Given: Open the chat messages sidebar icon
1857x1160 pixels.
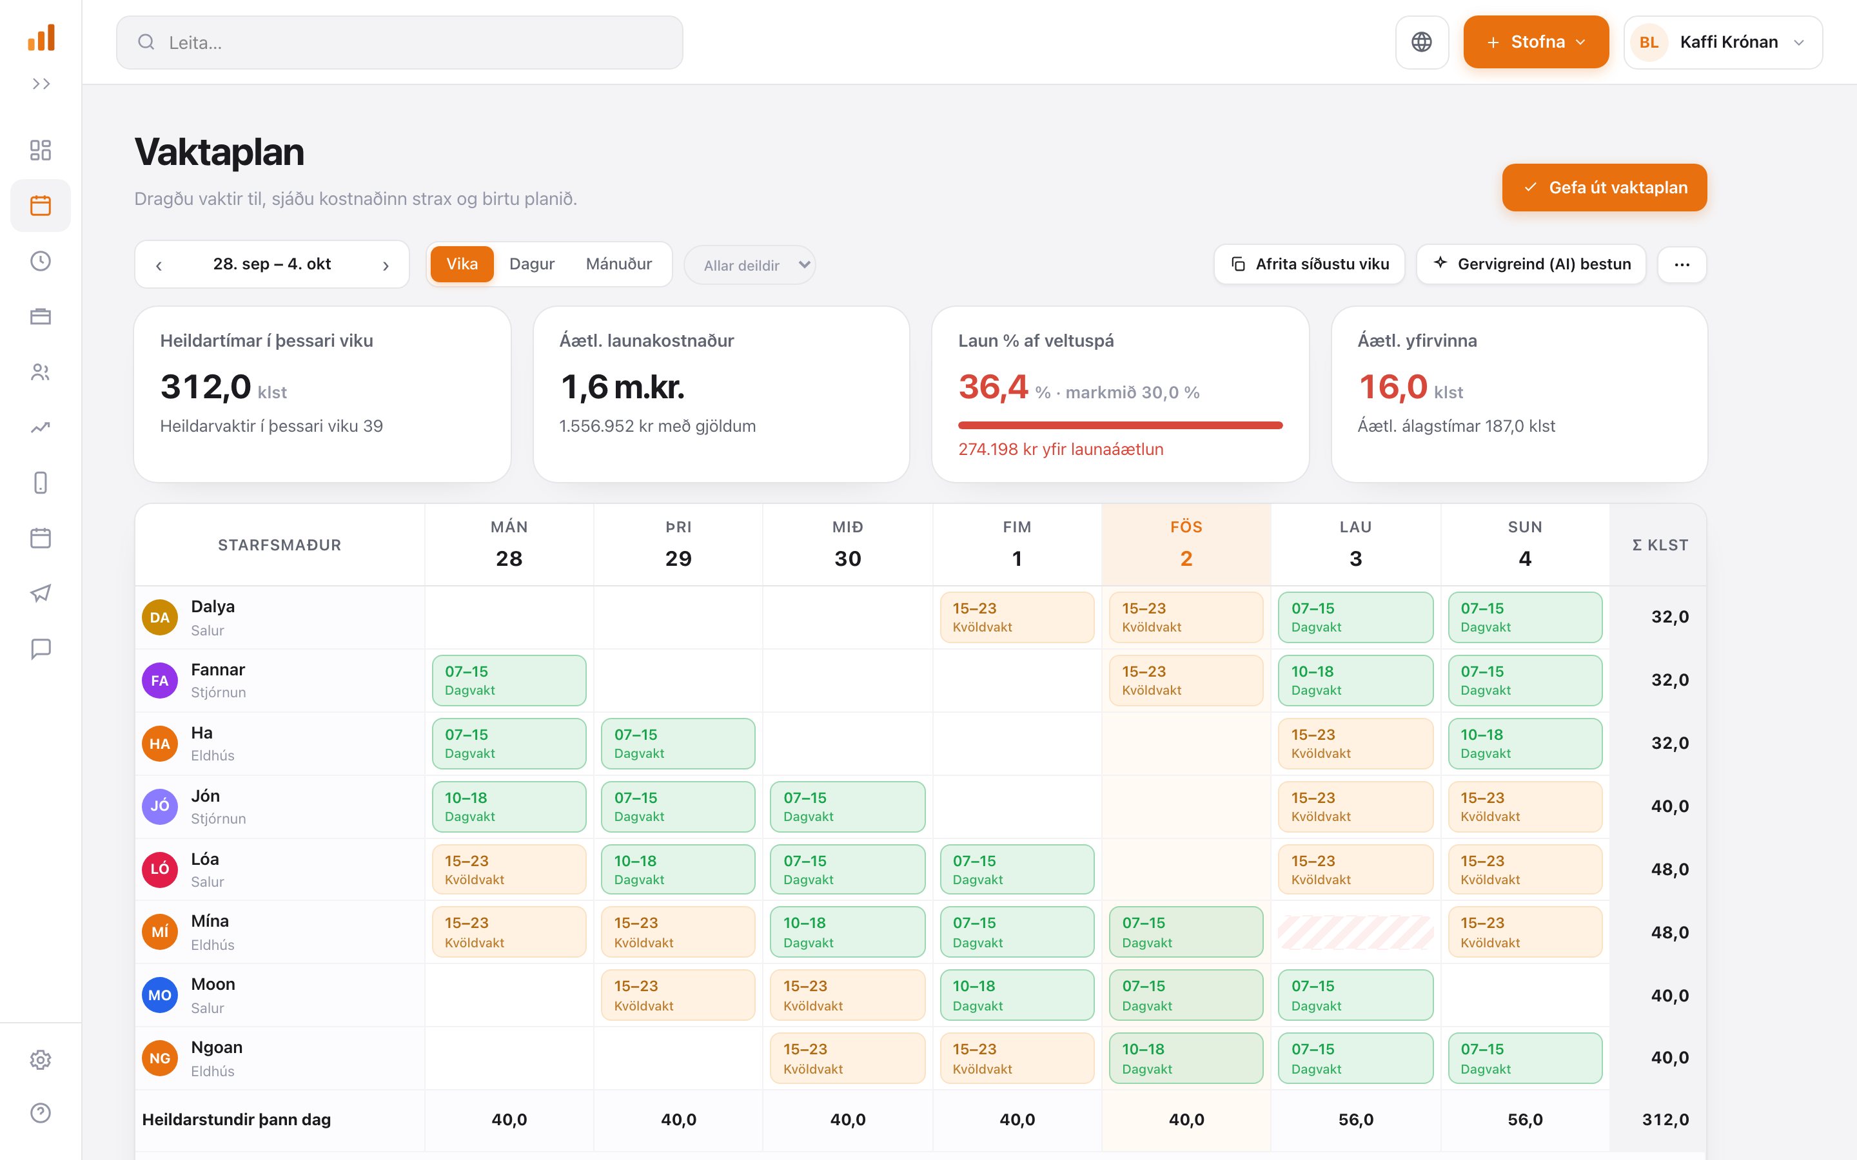Looking at the screenshot, I should click(x=41, y=649).
